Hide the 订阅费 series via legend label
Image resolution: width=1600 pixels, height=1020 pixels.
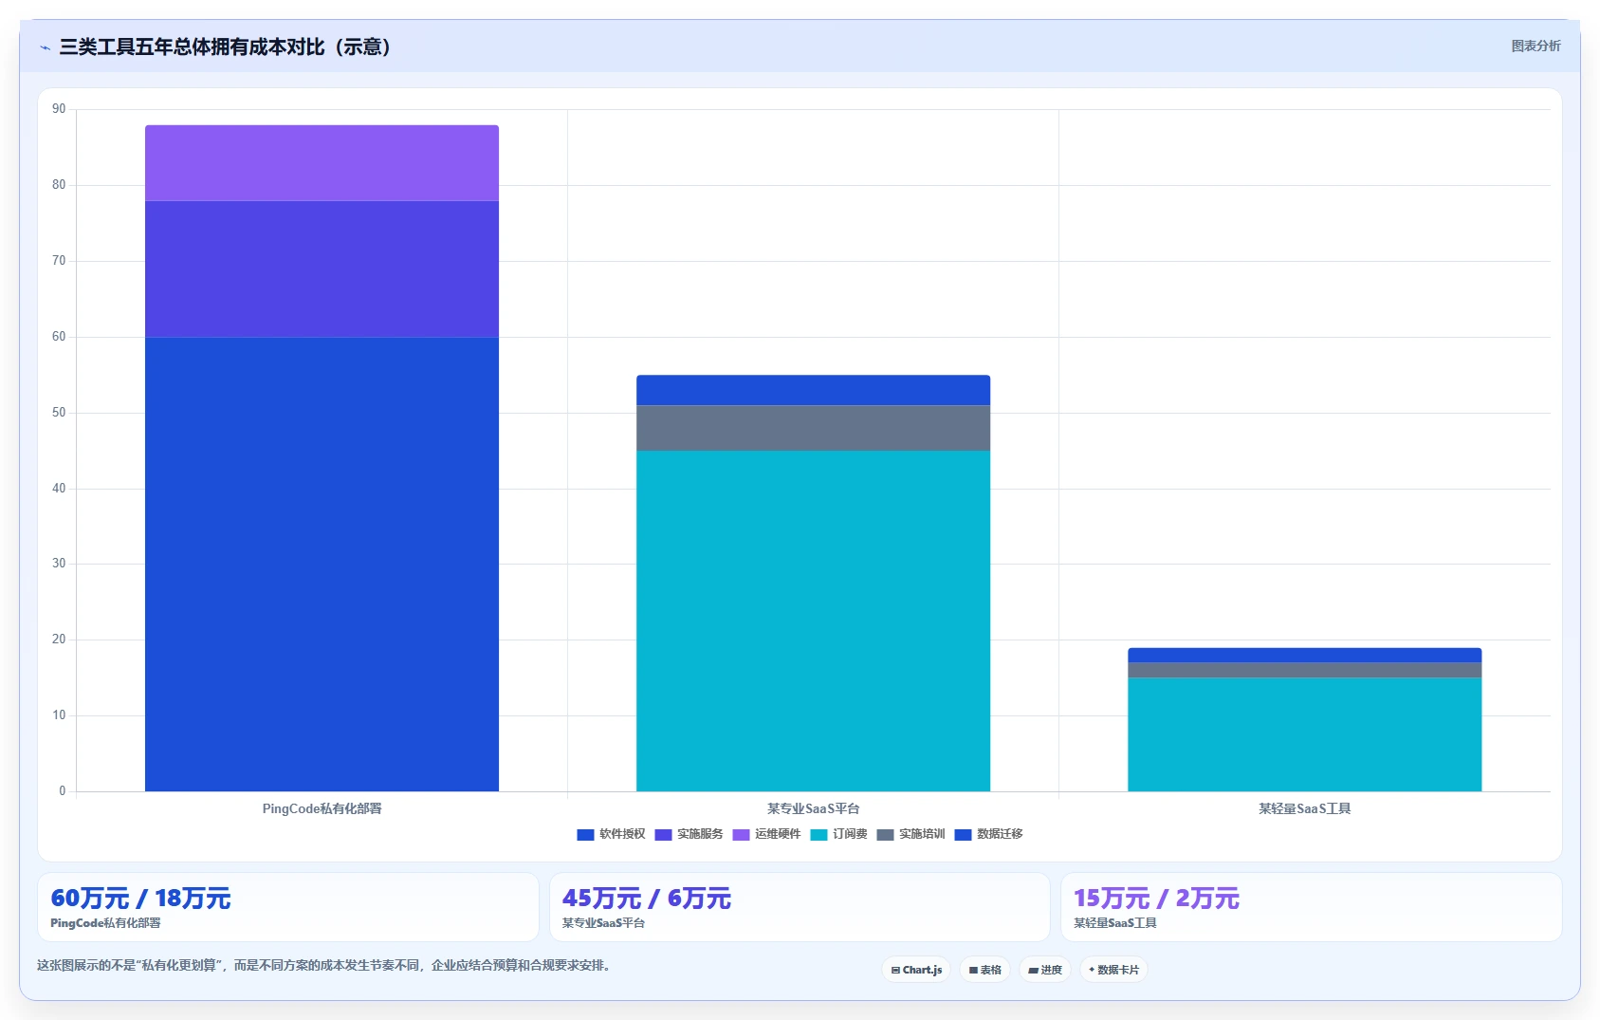[x=850, y=834]
